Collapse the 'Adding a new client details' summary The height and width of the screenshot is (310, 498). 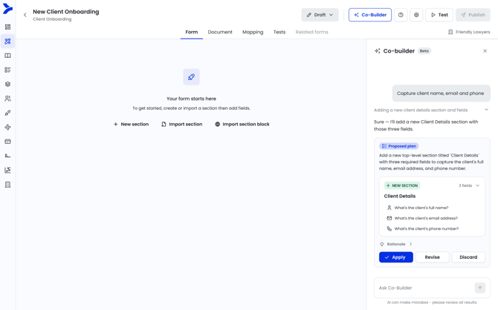[486, 110]
